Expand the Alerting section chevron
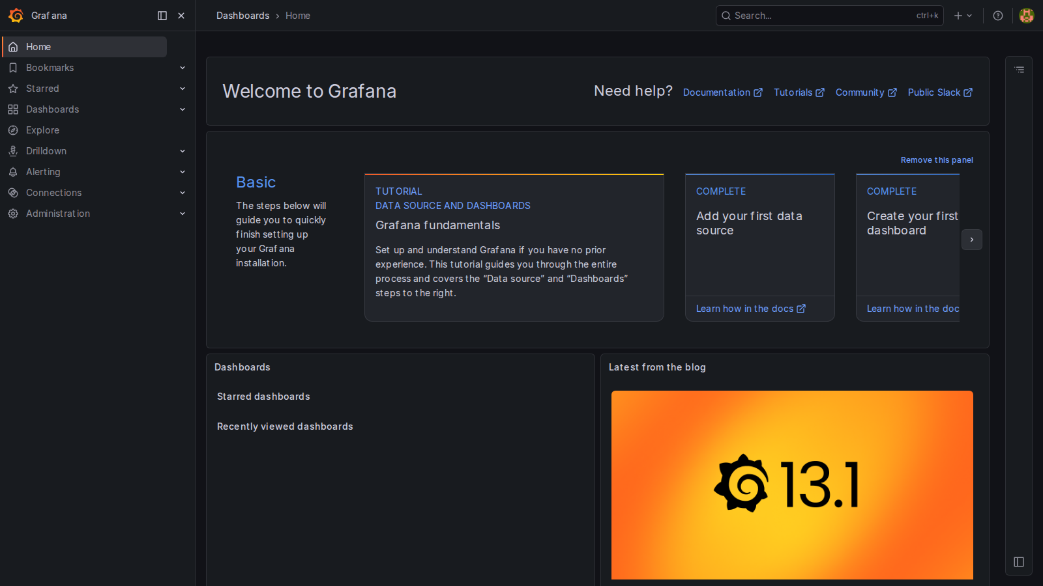Viewport: 1043px width, 586px height. [x=183, y=172]
